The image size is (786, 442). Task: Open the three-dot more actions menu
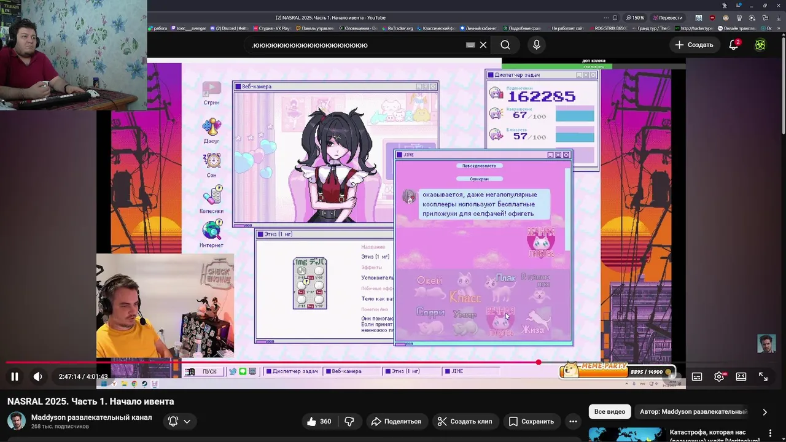click(573, 421)
